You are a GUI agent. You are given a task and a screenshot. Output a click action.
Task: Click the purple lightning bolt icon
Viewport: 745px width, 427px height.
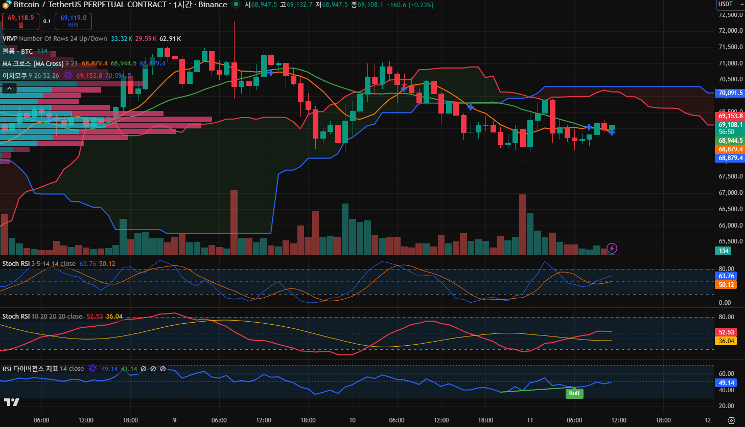click(x=612, y=249)
